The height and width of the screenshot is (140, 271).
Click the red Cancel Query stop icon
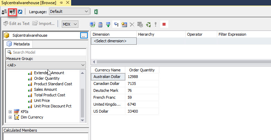(164, 24)
